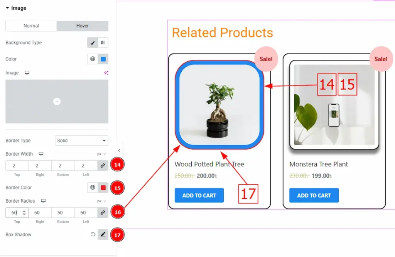Screen dimensions: 395x257
Task: Open Border Type dropdown set to Solid
Action: tap(81, 141)
